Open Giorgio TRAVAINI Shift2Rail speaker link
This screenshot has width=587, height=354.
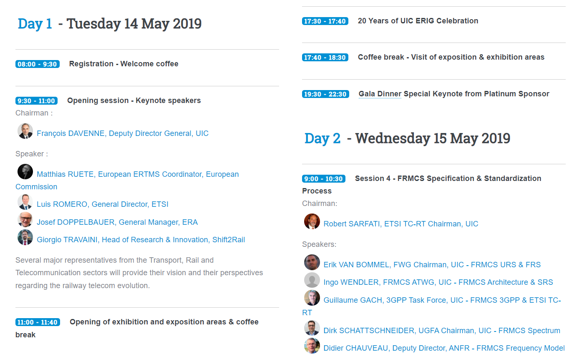pos(141,240)
